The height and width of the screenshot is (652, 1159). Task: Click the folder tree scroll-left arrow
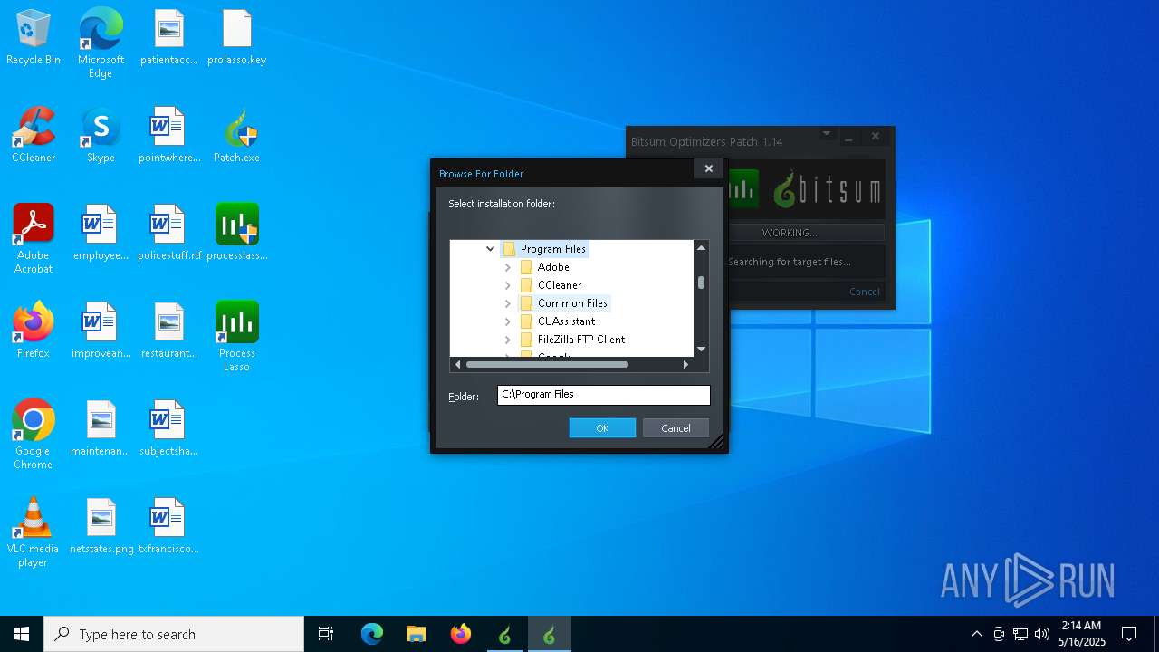click(457, 364)
